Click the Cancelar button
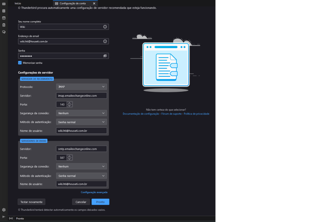Screen dimensions: 328x222 [81, 202]
